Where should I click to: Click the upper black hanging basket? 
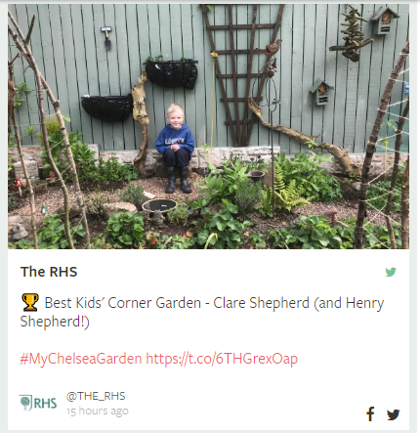pos(171,73)
